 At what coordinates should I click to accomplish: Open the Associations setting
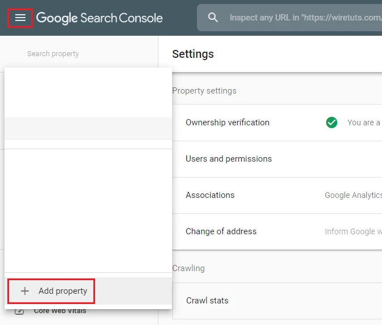tap(210, 195)
